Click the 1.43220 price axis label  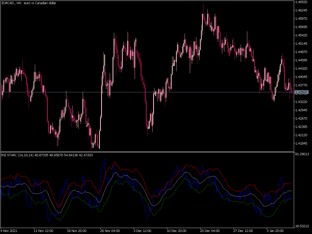click(x=302, y=102)
